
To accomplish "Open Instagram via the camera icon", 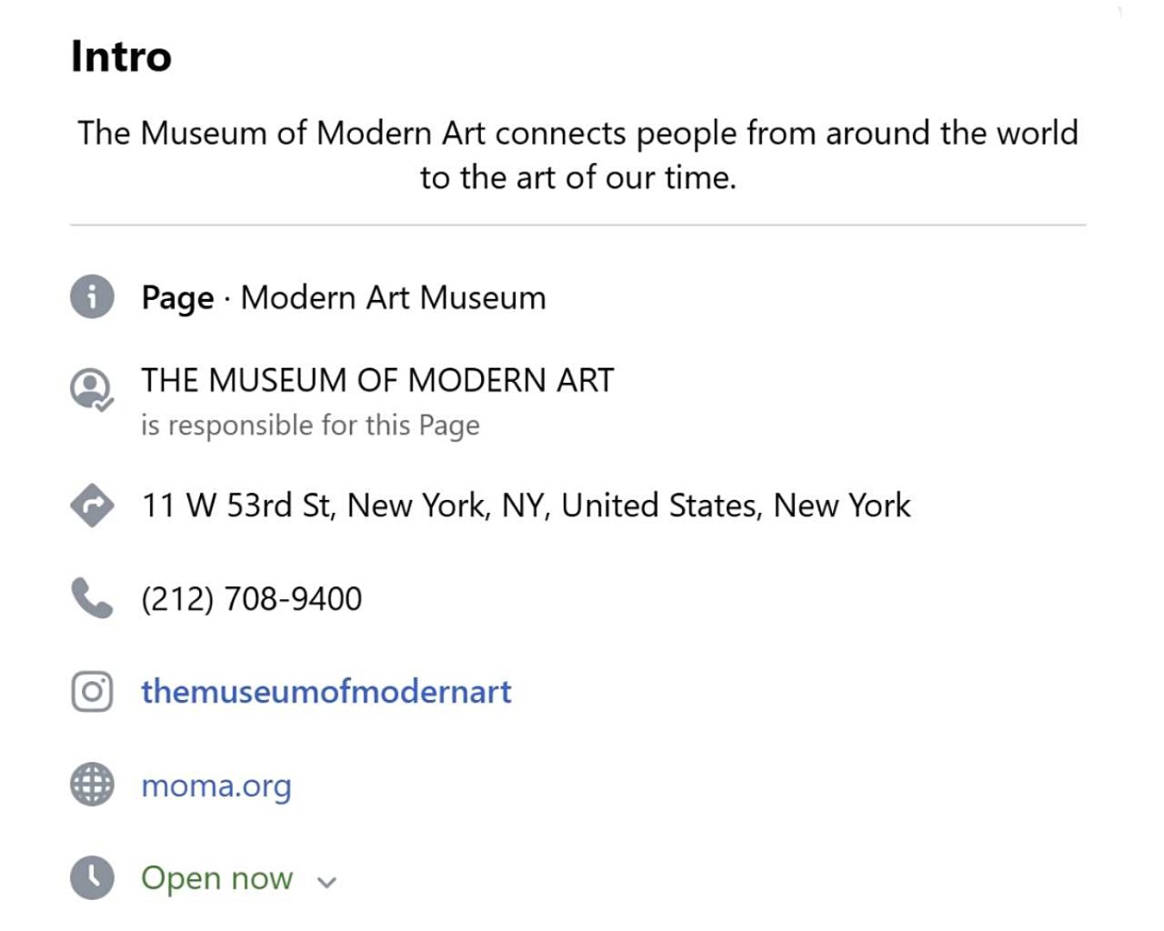I will click(x=92, y=691).
